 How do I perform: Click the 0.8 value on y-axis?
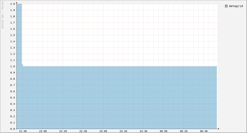(13, 79)
